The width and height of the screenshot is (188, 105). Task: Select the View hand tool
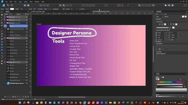(2, 61)
